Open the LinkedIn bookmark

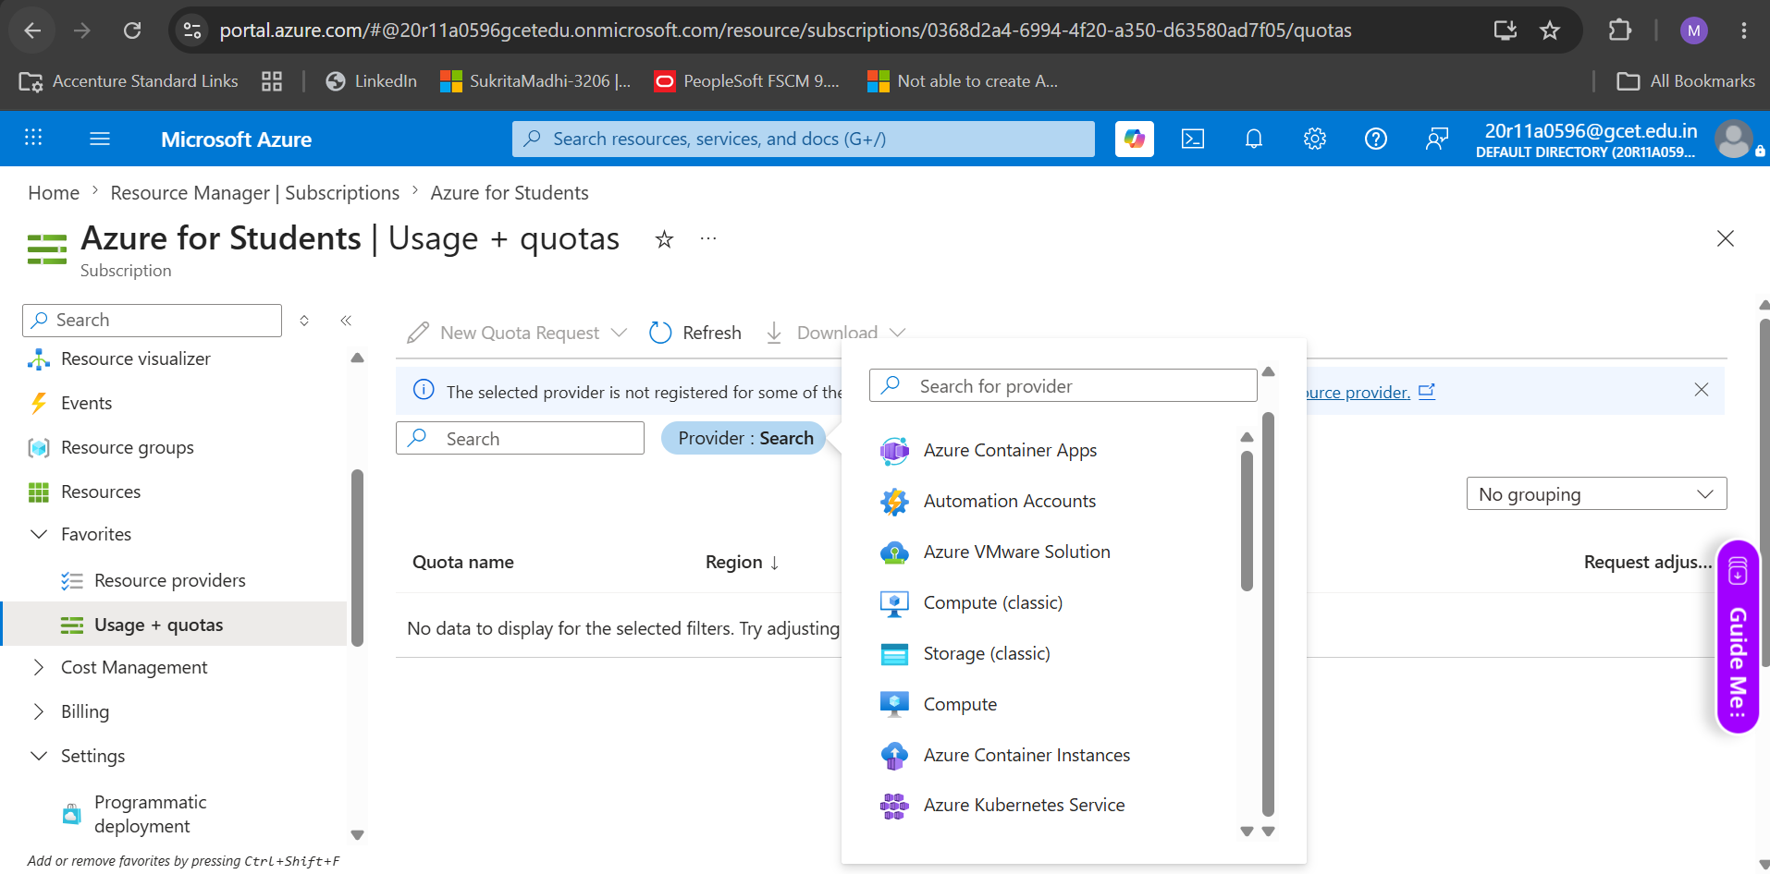pos(371,81)
